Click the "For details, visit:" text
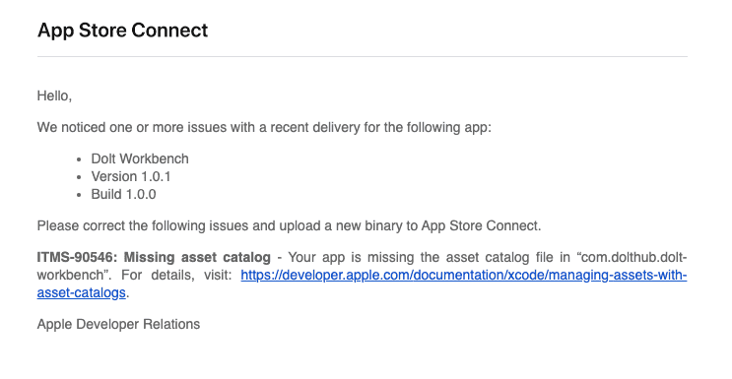This screenshot has width=732, height=379. [x=176, y=276]
